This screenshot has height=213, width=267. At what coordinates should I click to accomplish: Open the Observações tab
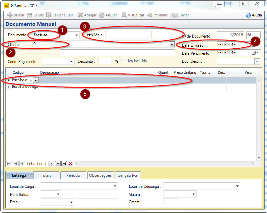[100, 175]
